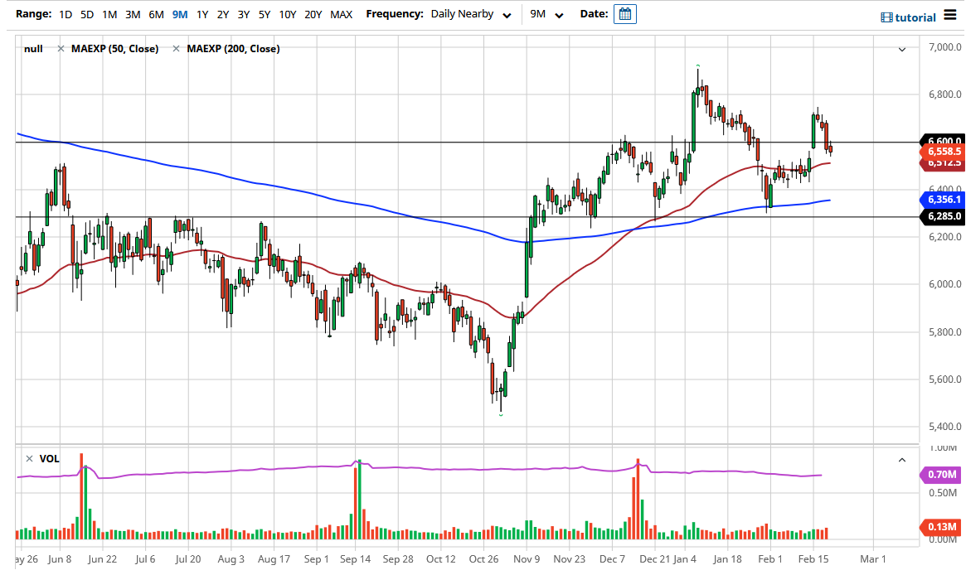Screen dimensions: 966x575
Task: Enable the MAX range view
Action: (x=341, y=14)
